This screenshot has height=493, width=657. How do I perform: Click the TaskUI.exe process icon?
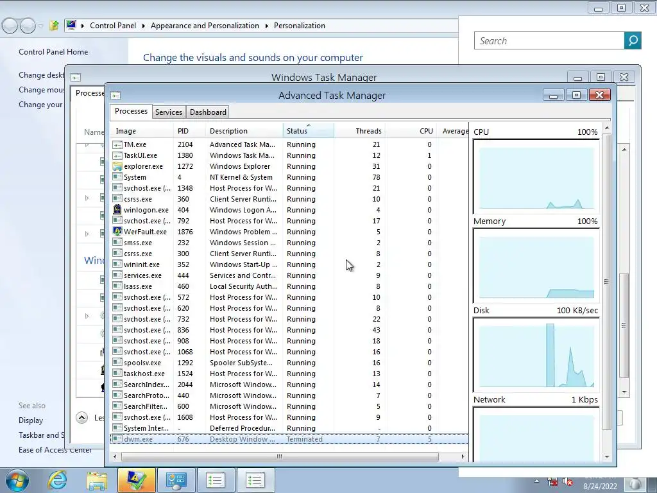[117, 155]
